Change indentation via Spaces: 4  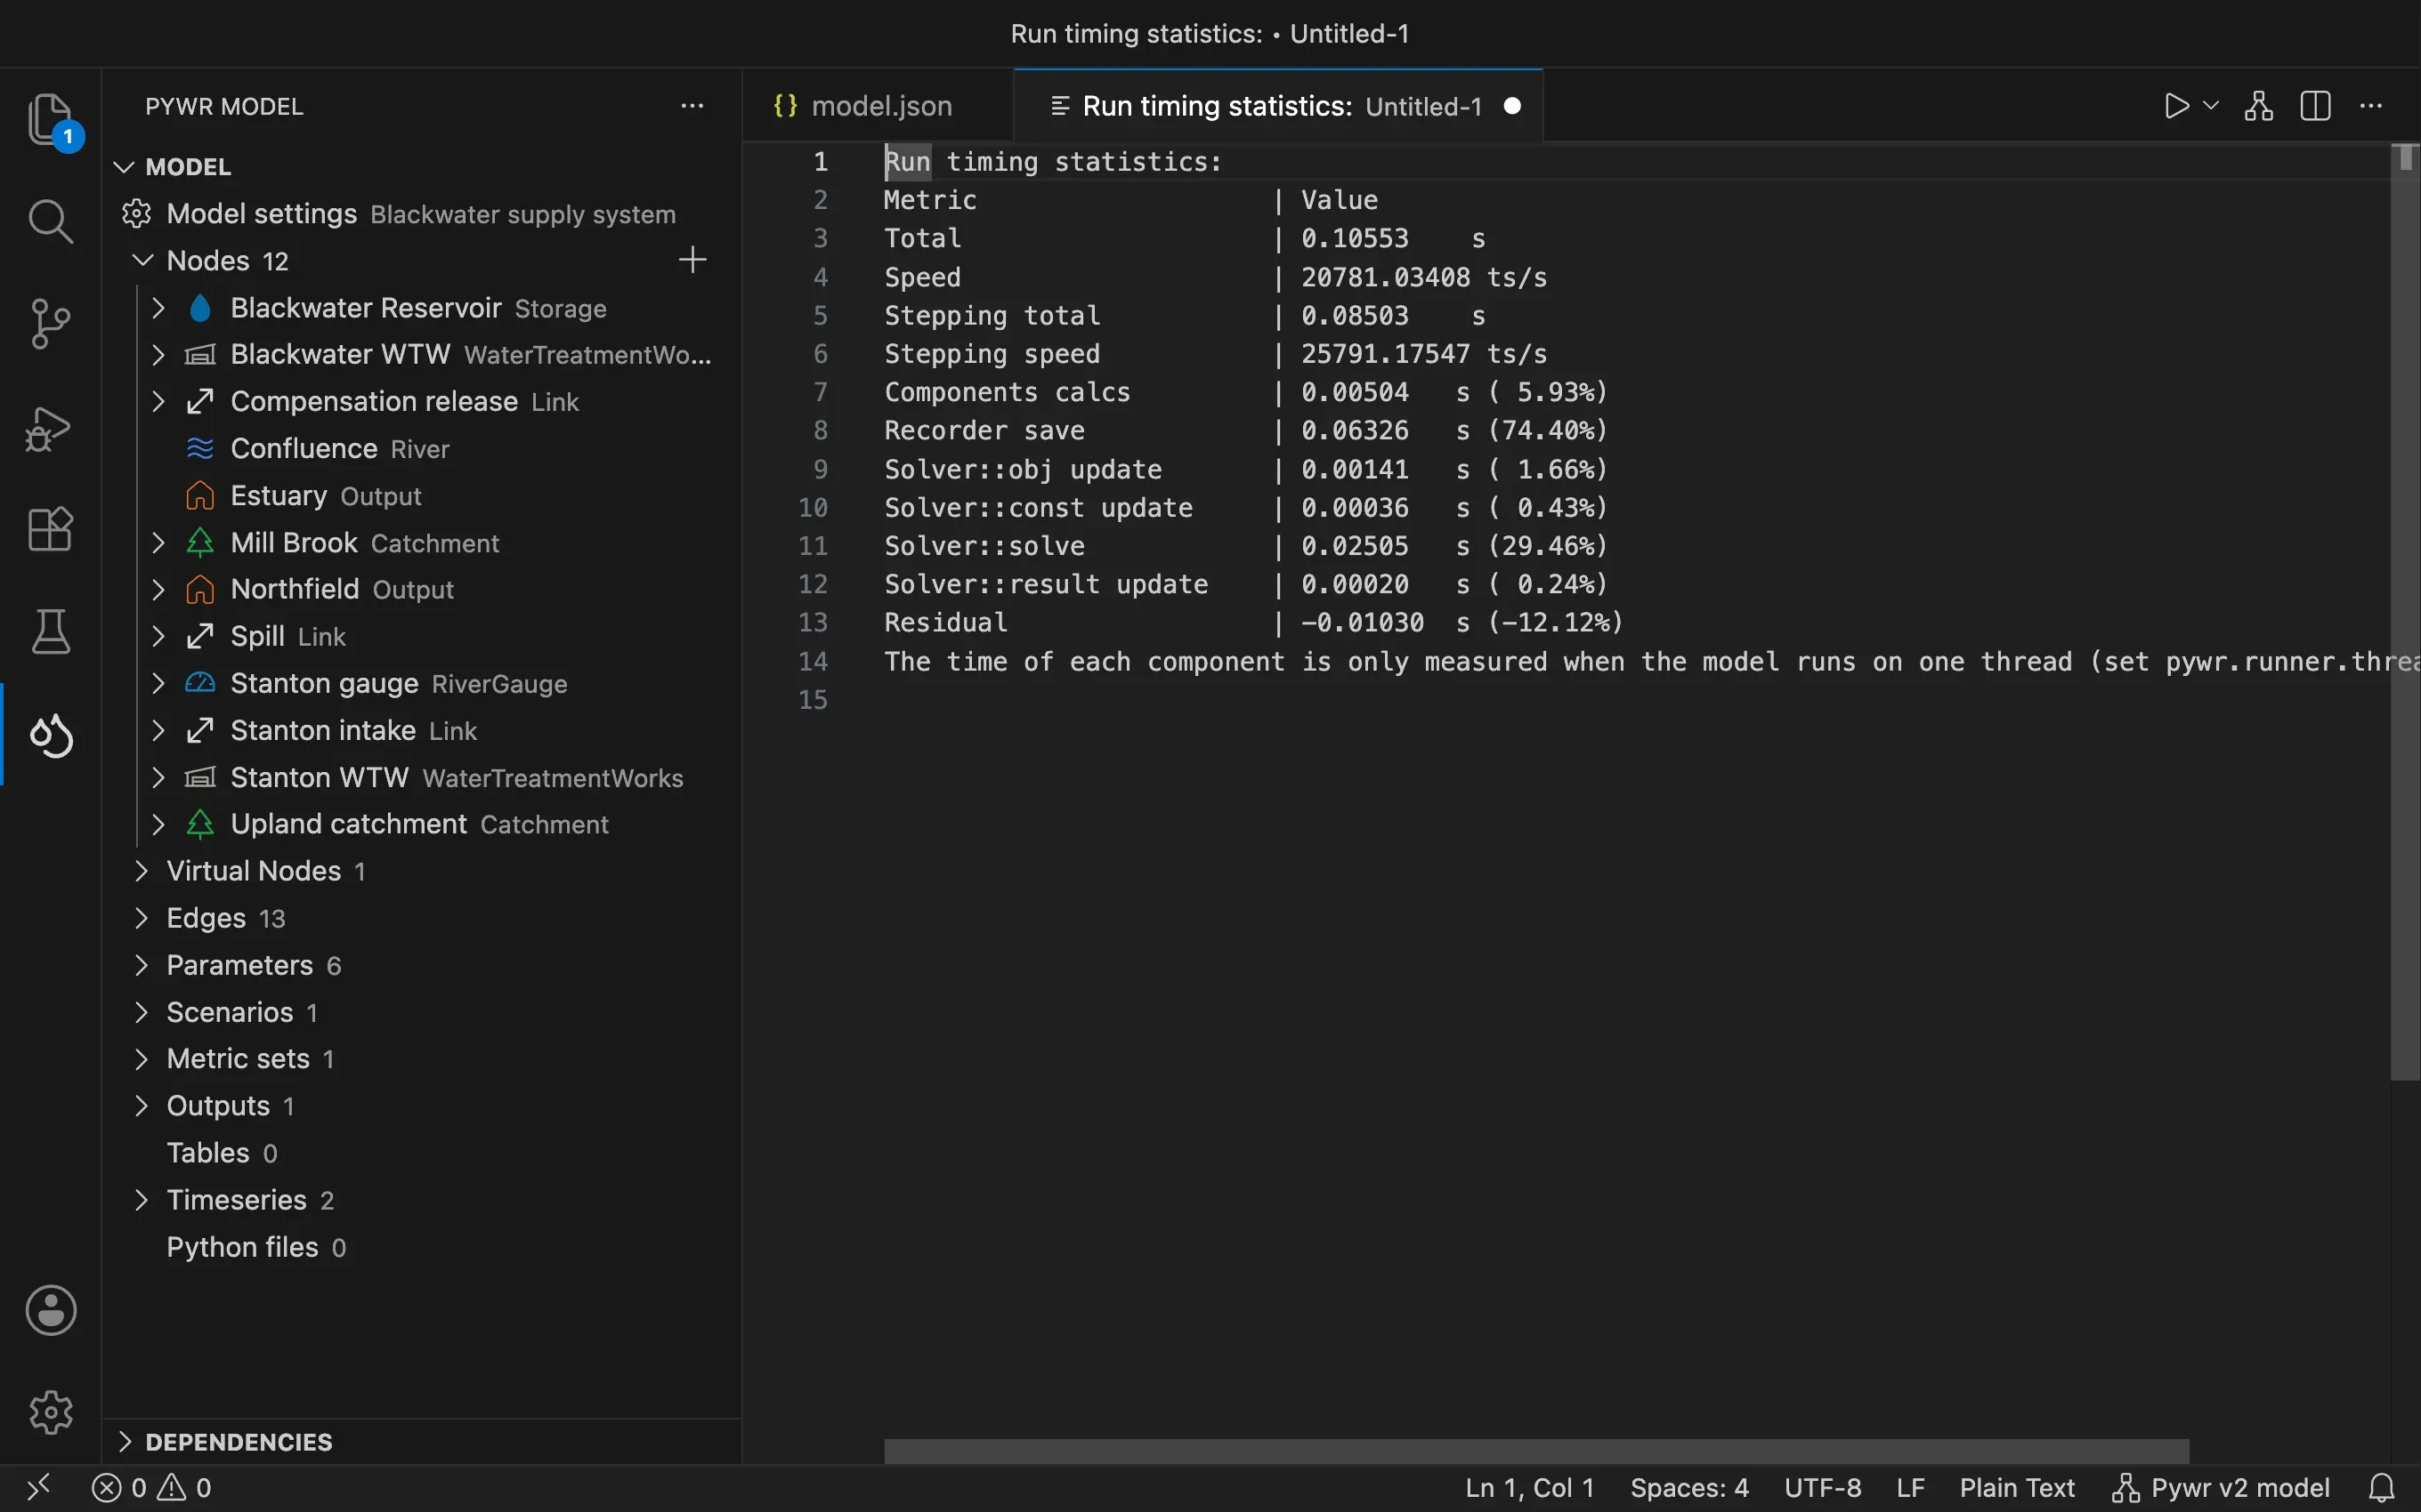(x=1689, y=1488)
